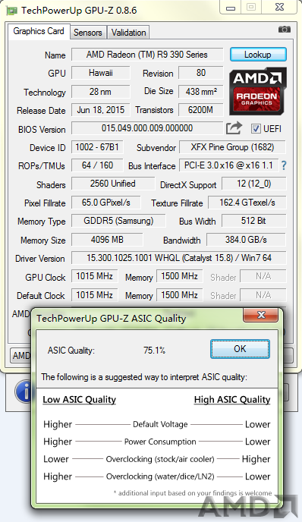Click the Pixel Fillrate field 65.0 GPixel/s

106,203
